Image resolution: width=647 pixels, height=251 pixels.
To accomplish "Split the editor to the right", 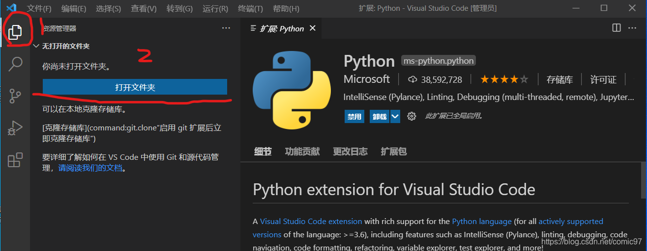I will [617, 28].
